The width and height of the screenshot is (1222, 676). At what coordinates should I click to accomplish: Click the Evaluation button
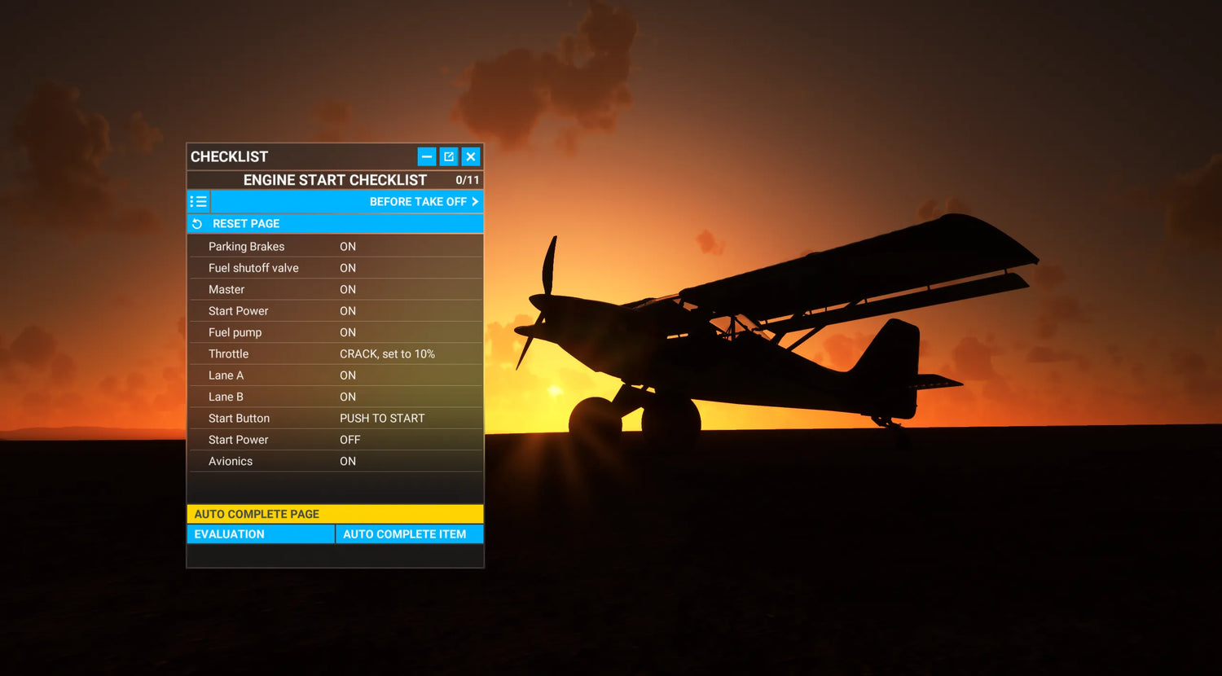[x=261, y=534]
